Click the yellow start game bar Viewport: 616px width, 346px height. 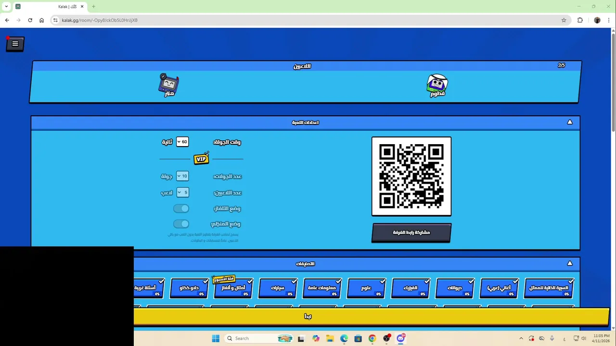click(372, 316)
